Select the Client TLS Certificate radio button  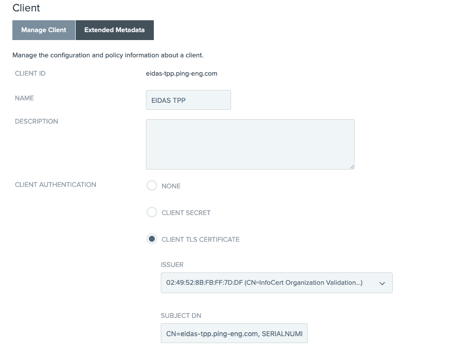coord(151,239)
